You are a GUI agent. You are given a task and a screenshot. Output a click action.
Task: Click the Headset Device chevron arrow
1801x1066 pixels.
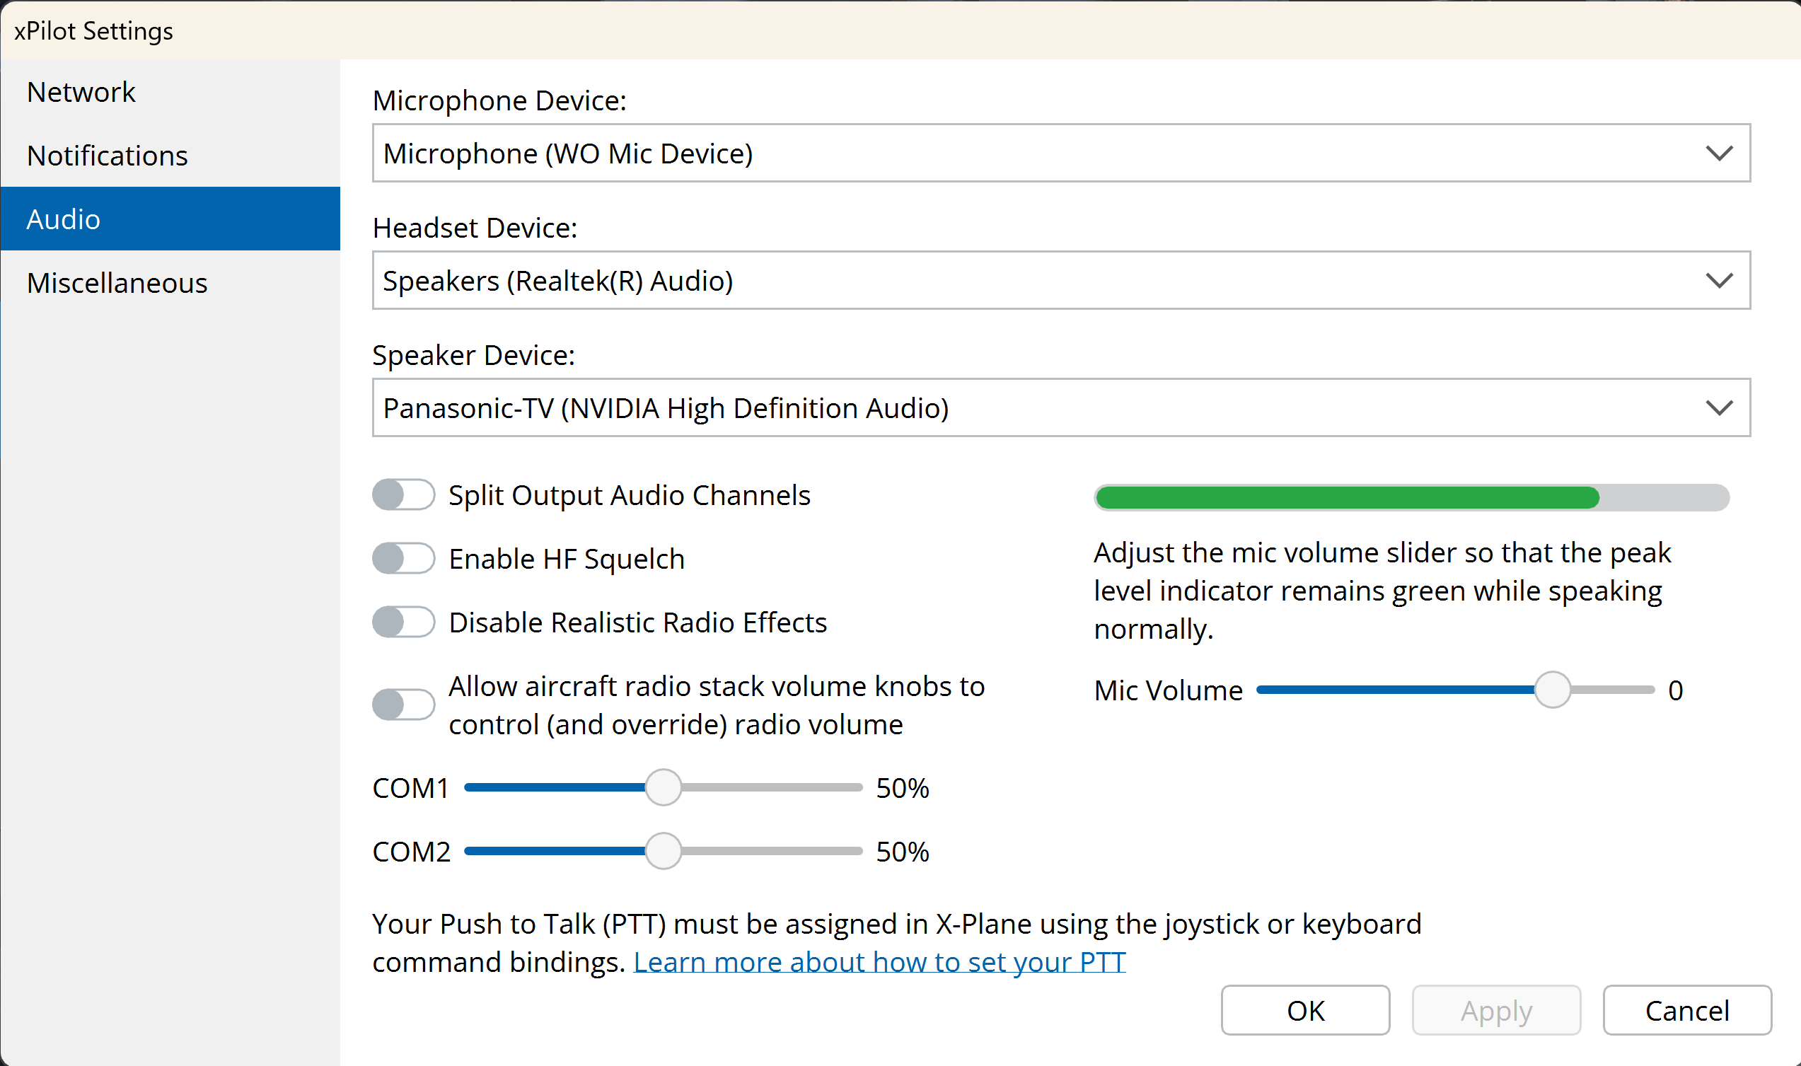tap(1718, 280)
